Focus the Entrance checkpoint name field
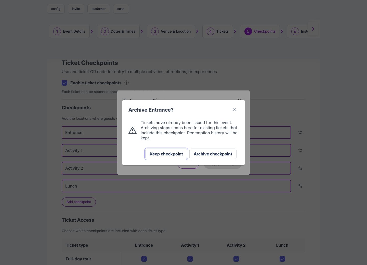Viewport: 367px width, 265px height. point(176,132)
